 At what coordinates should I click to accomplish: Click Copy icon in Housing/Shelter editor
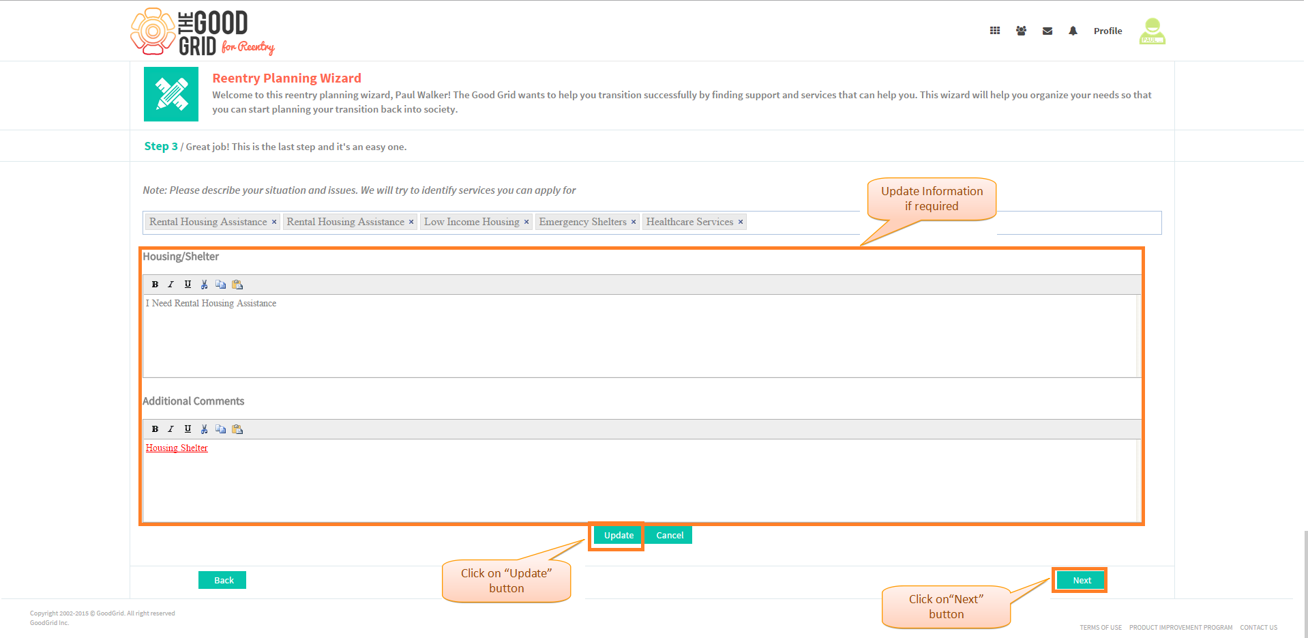pos(220,285)
